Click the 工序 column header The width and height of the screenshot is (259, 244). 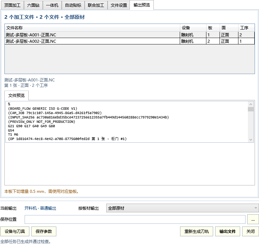(x=246, y=28)
